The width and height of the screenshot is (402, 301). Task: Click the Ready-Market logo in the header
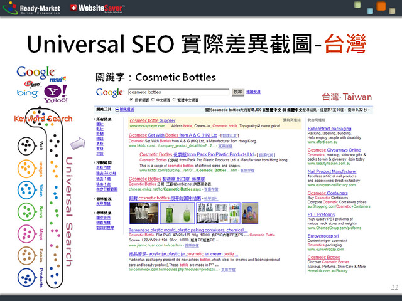[x=31, y=8]
